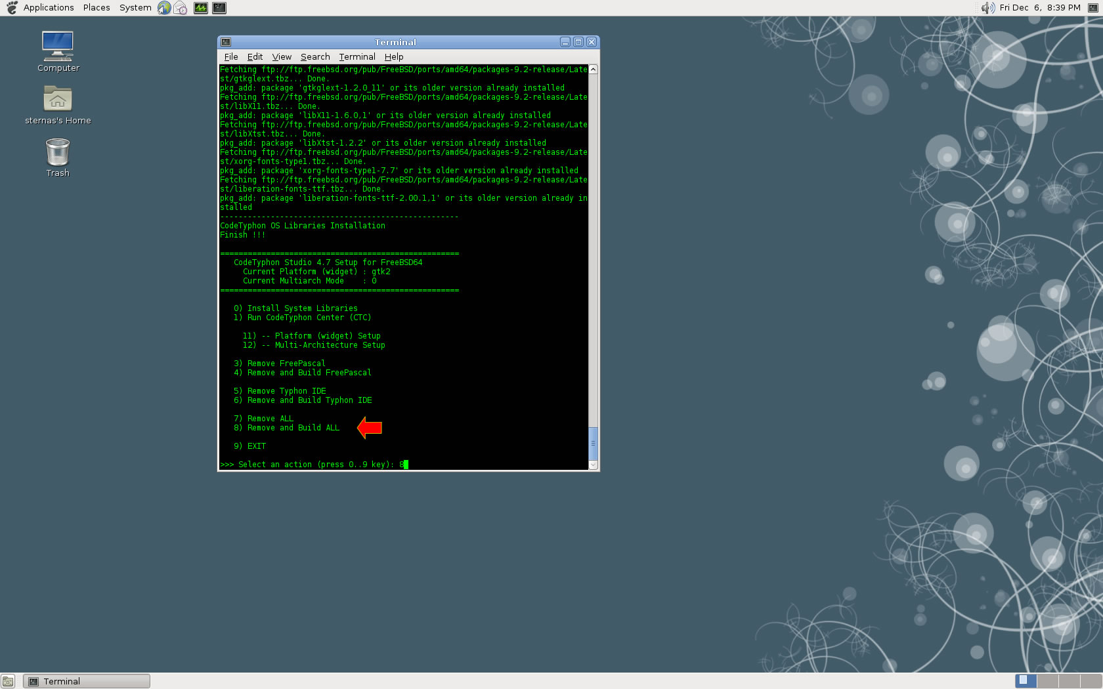Open the File menu in Terminal
This screenshot has height=689, width=1103.
coord(231,57)
